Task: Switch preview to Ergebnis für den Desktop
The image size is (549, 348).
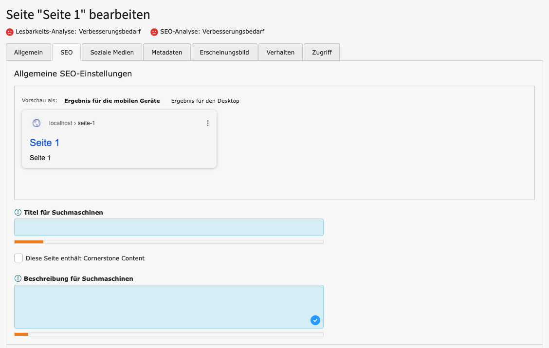Action: (x=205, y=101)
